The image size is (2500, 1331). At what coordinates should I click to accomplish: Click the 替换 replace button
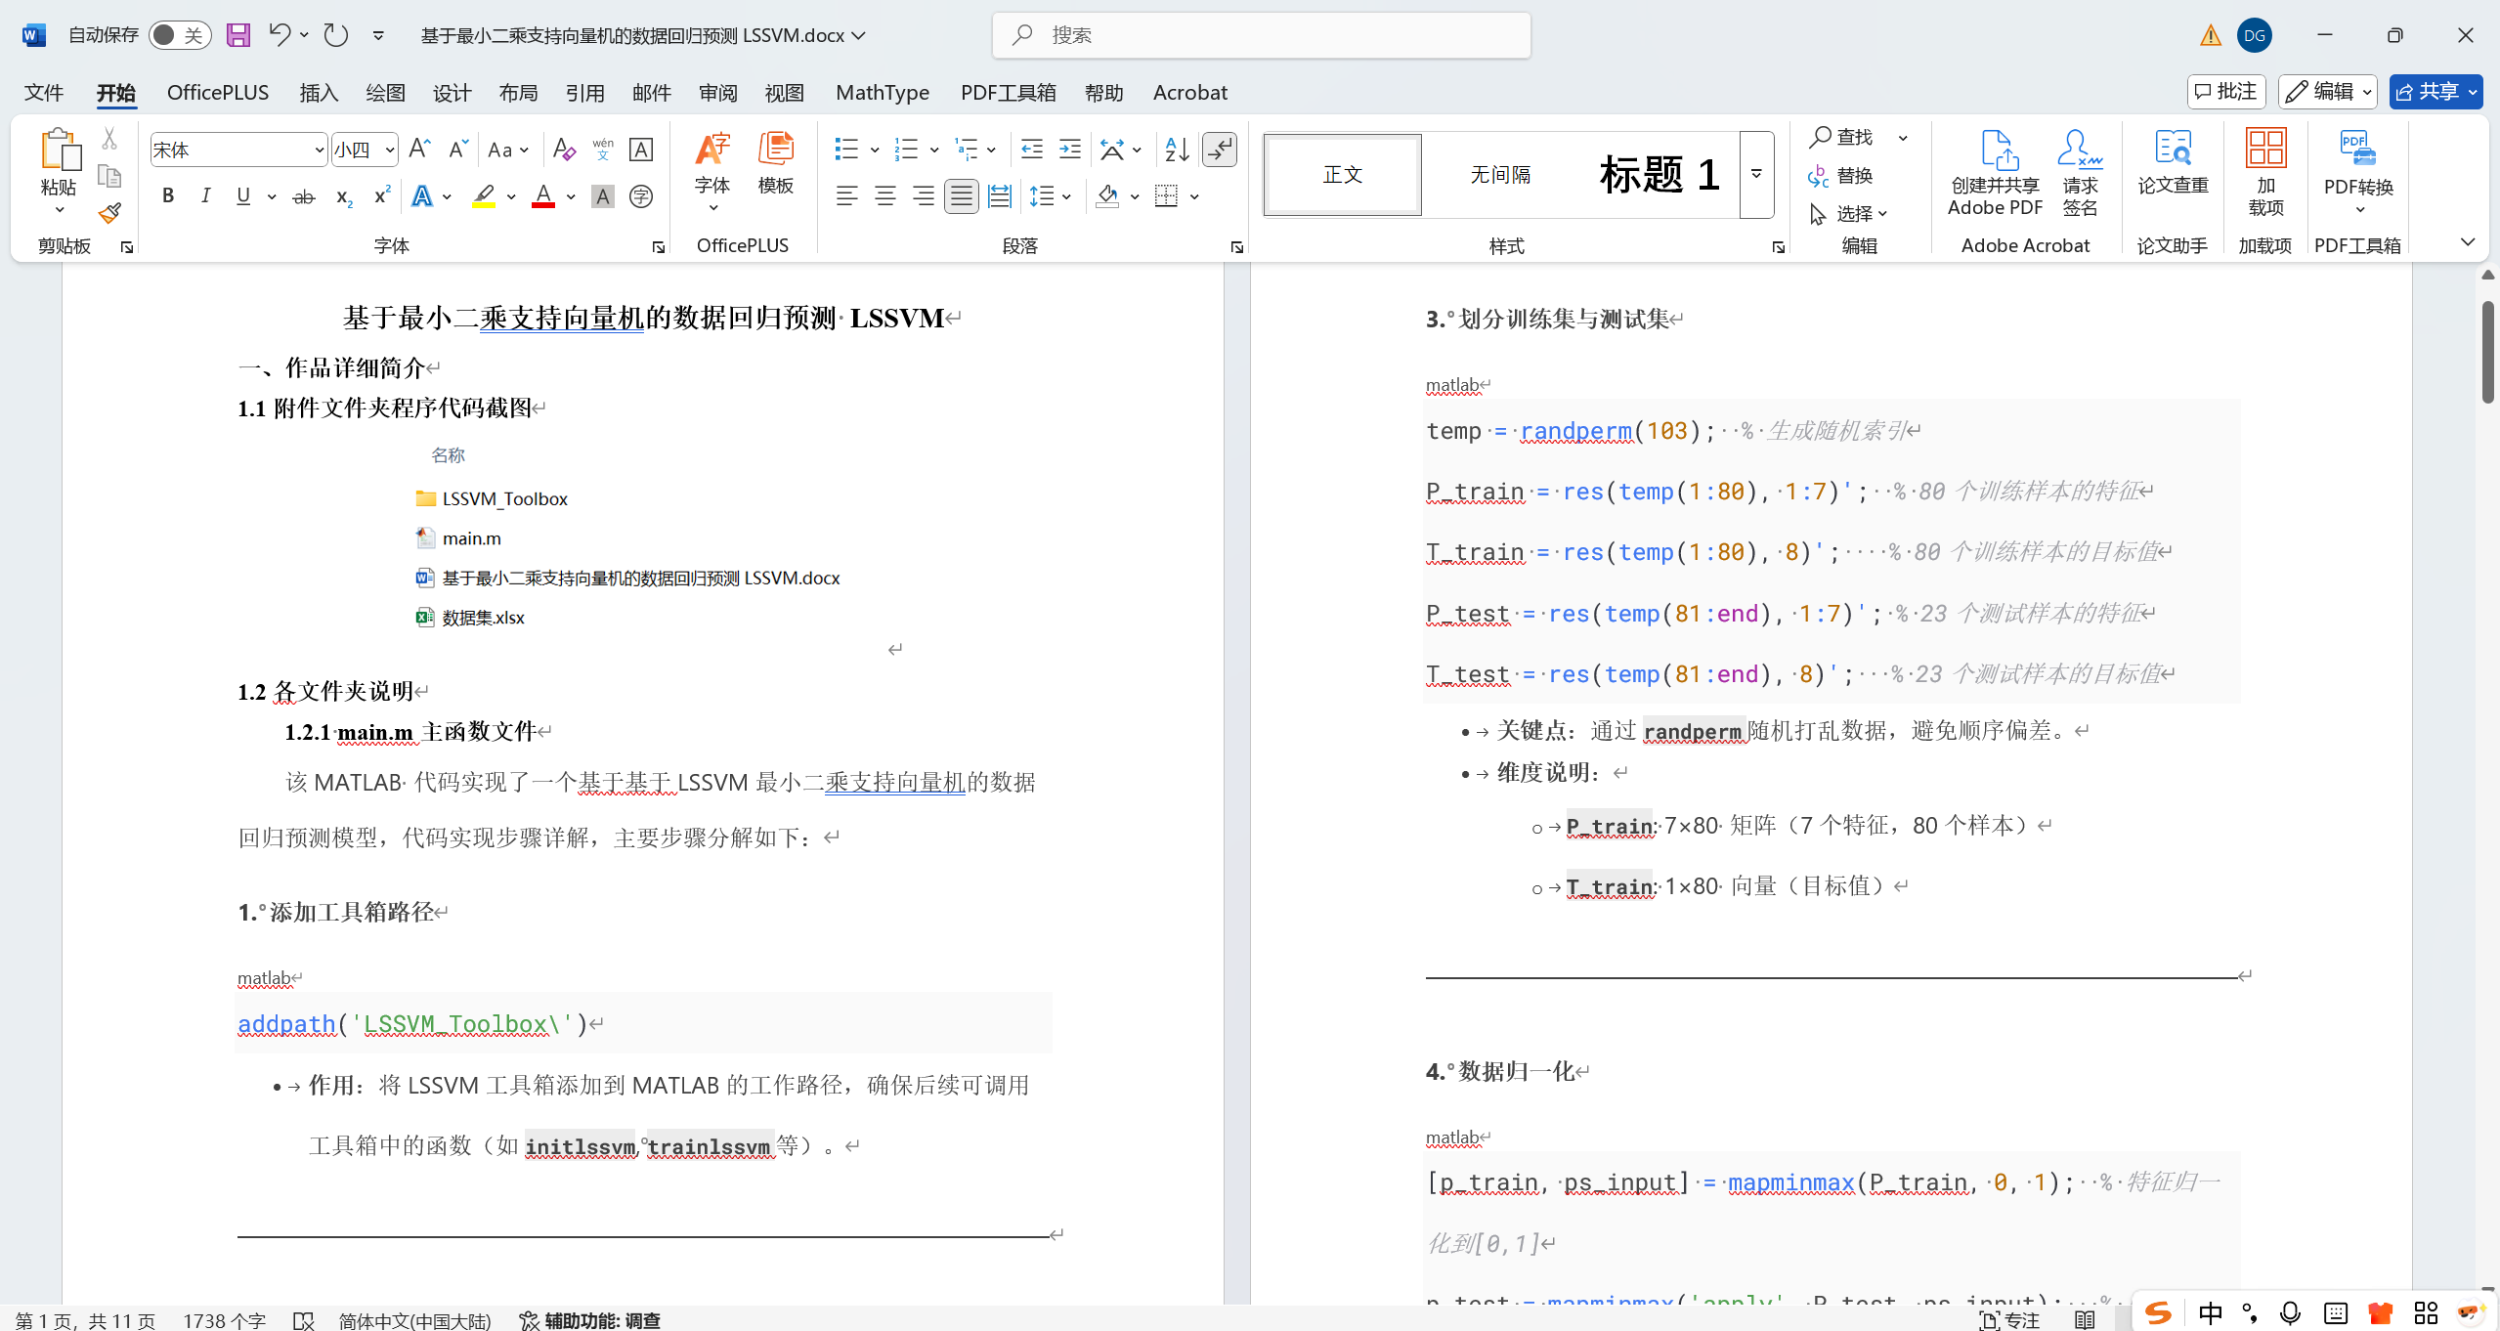click(x=1841, y=175)
